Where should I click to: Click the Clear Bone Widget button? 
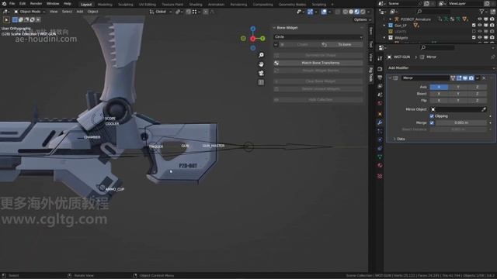318,81
